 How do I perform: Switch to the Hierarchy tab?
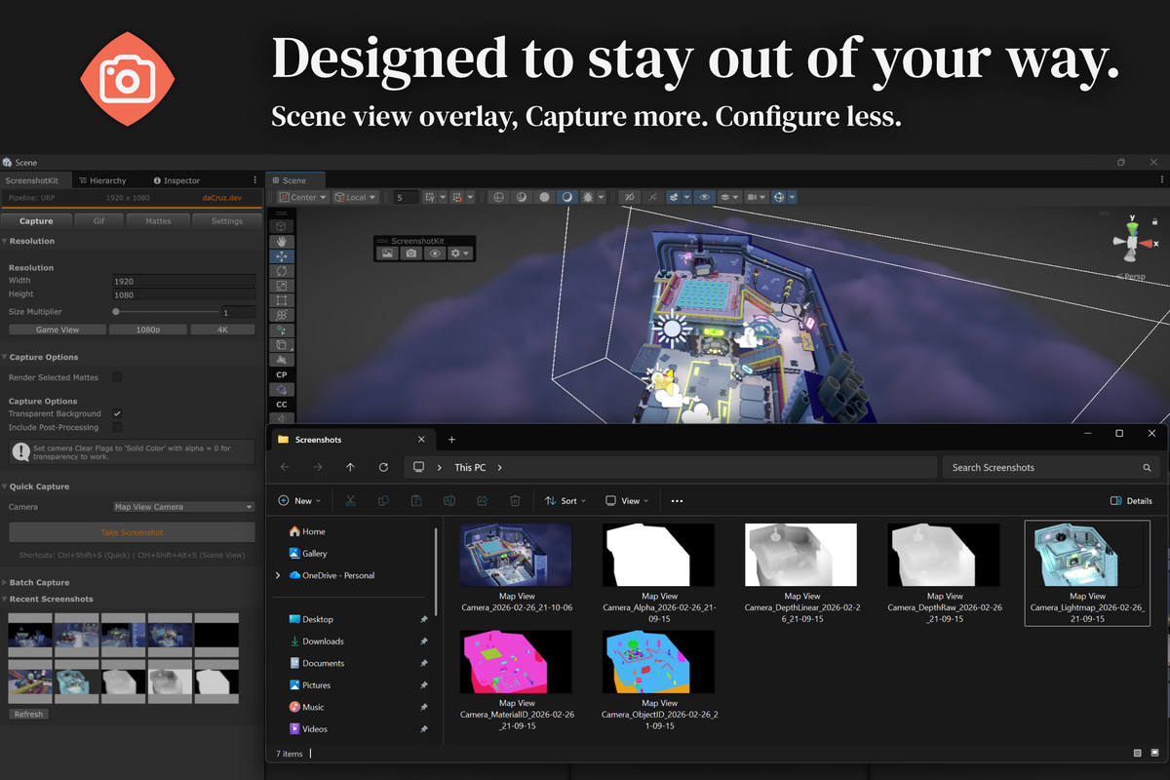pos(102,180)
